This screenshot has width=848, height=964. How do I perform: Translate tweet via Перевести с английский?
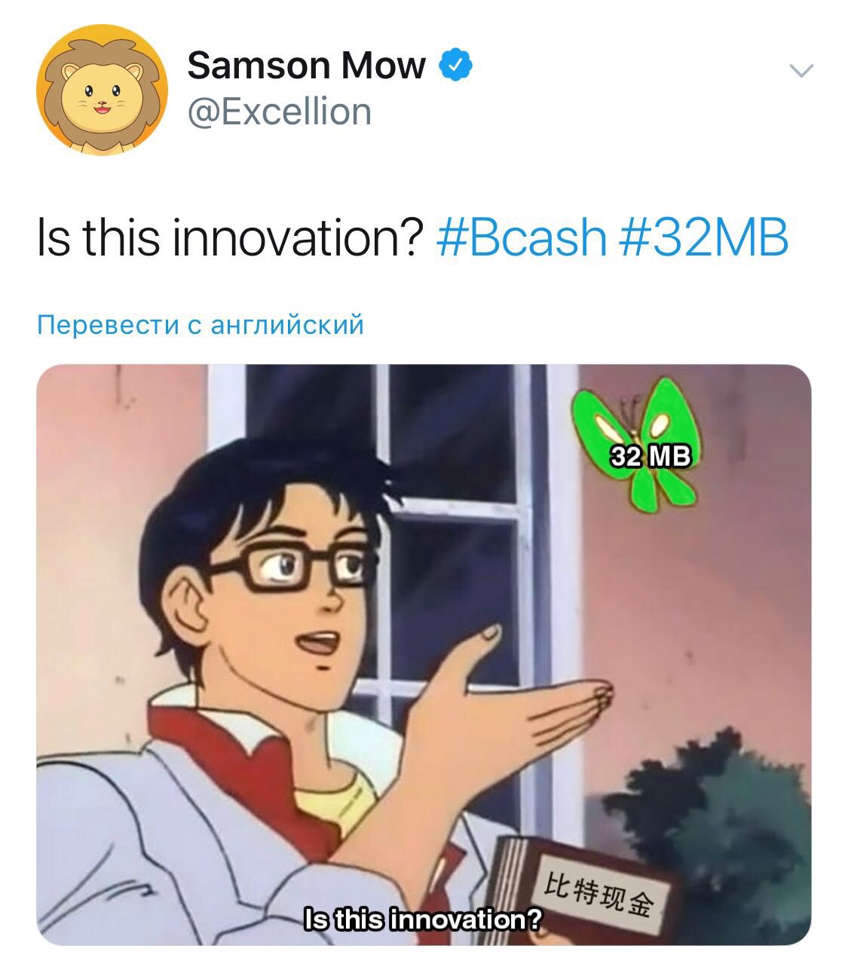pyautogui.click(x=201, y=325)
